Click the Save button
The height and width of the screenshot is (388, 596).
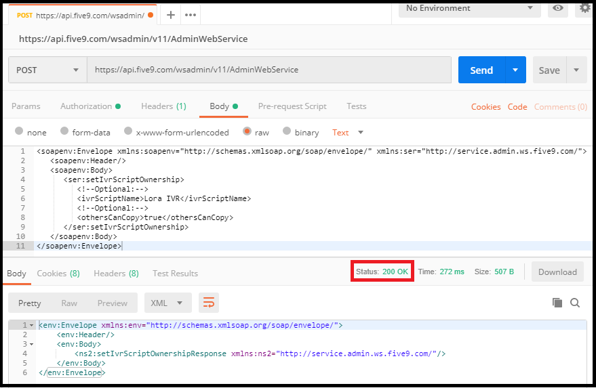[549, 70]
